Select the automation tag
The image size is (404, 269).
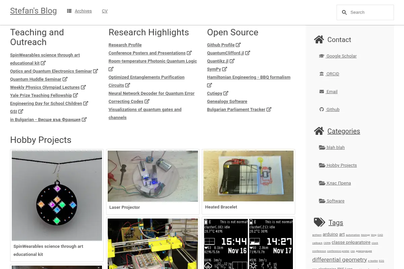pyautogui.click(x=353, y=235)
